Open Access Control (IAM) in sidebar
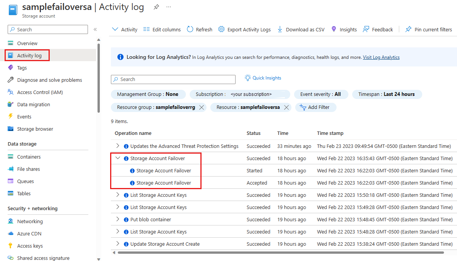Image resolution: width=457 pixels, height=261 pixels. click(x=40, y=92)
